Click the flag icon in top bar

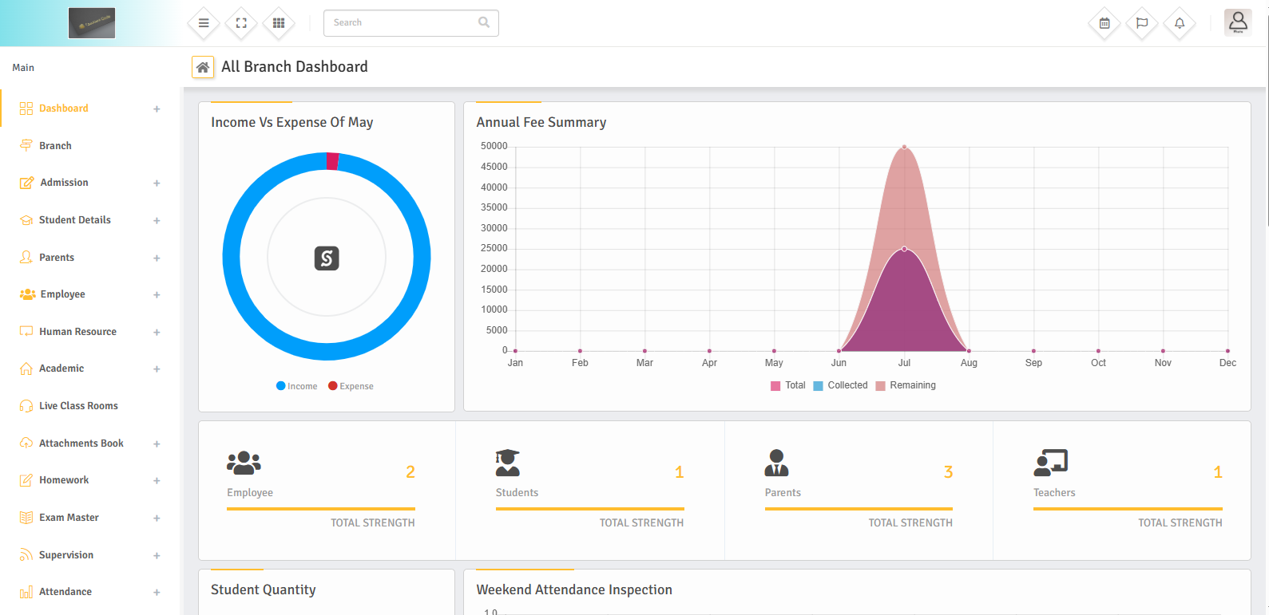1142,23
